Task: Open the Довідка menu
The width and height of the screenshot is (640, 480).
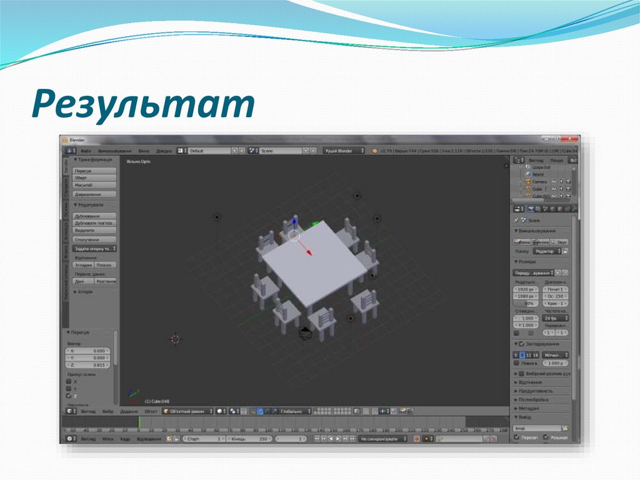Action: (x=164, y=151)
